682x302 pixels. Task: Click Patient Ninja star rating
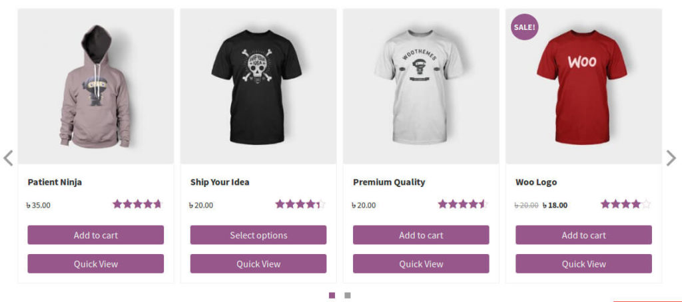(x=137, y=204)
